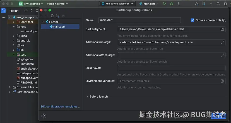231x123 pixels.
Task: Click the Add New Configuration plus icon
Action: (41, 16)
